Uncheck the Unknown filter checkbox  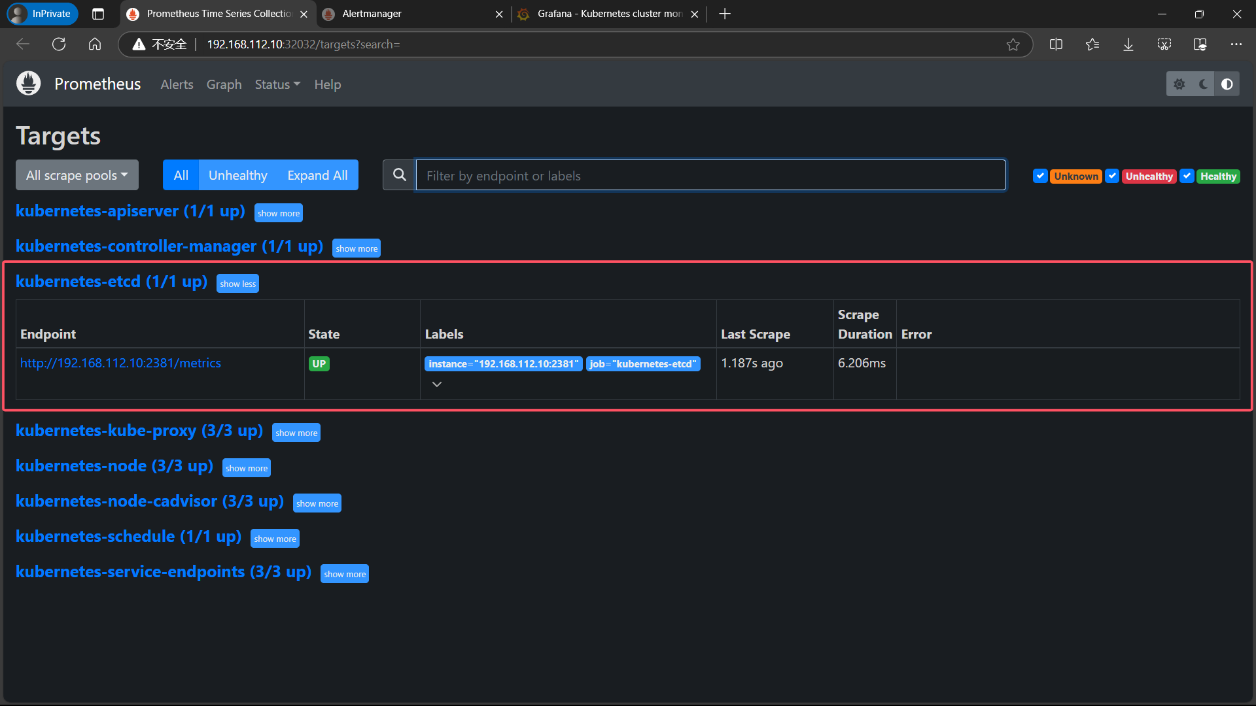point(1040,176)
